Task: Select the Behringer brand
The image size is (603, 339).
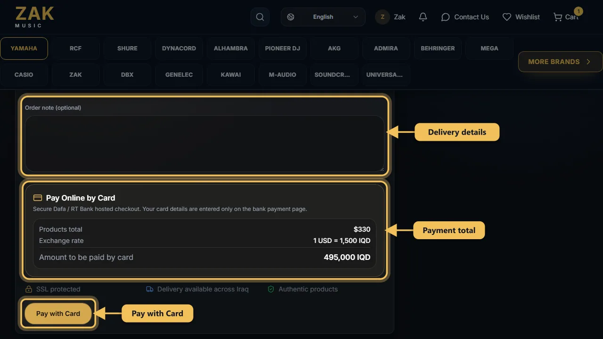Action: tap(438, 48)
